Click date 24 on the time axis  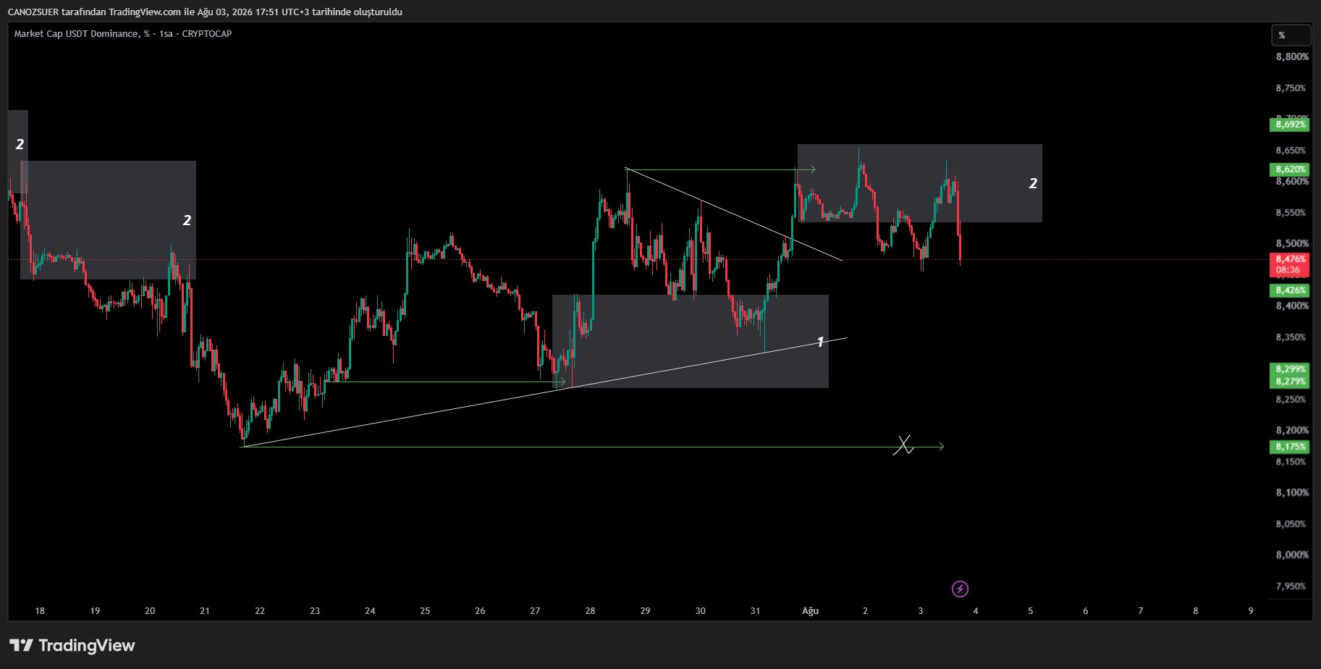(x=370, y=611)
